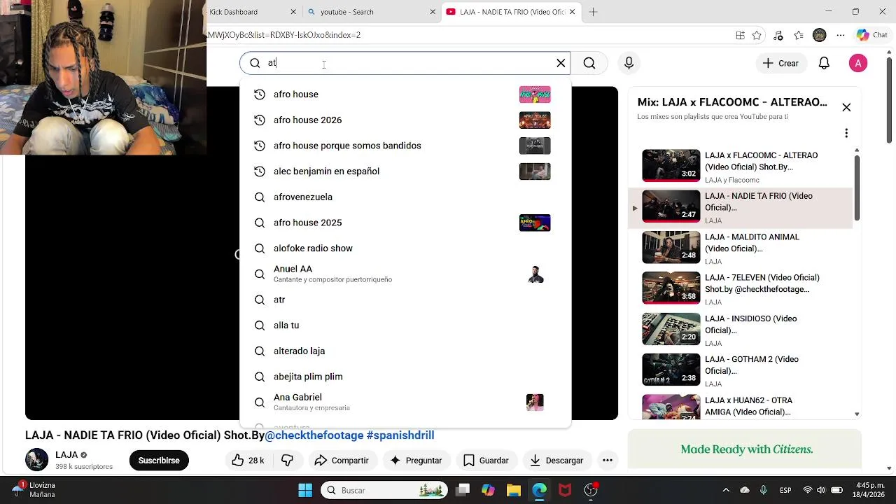Save video with Guardar button
The height and width of the screenshot is (504, 896).
pyautogui.click(x=486, y=461)
